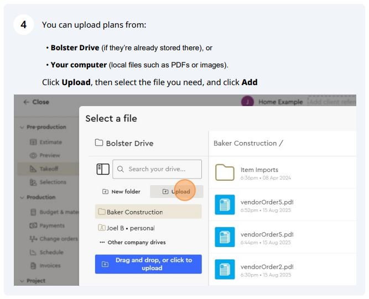
Task: Click the Payments cash icon
Action: coord(33,225)
